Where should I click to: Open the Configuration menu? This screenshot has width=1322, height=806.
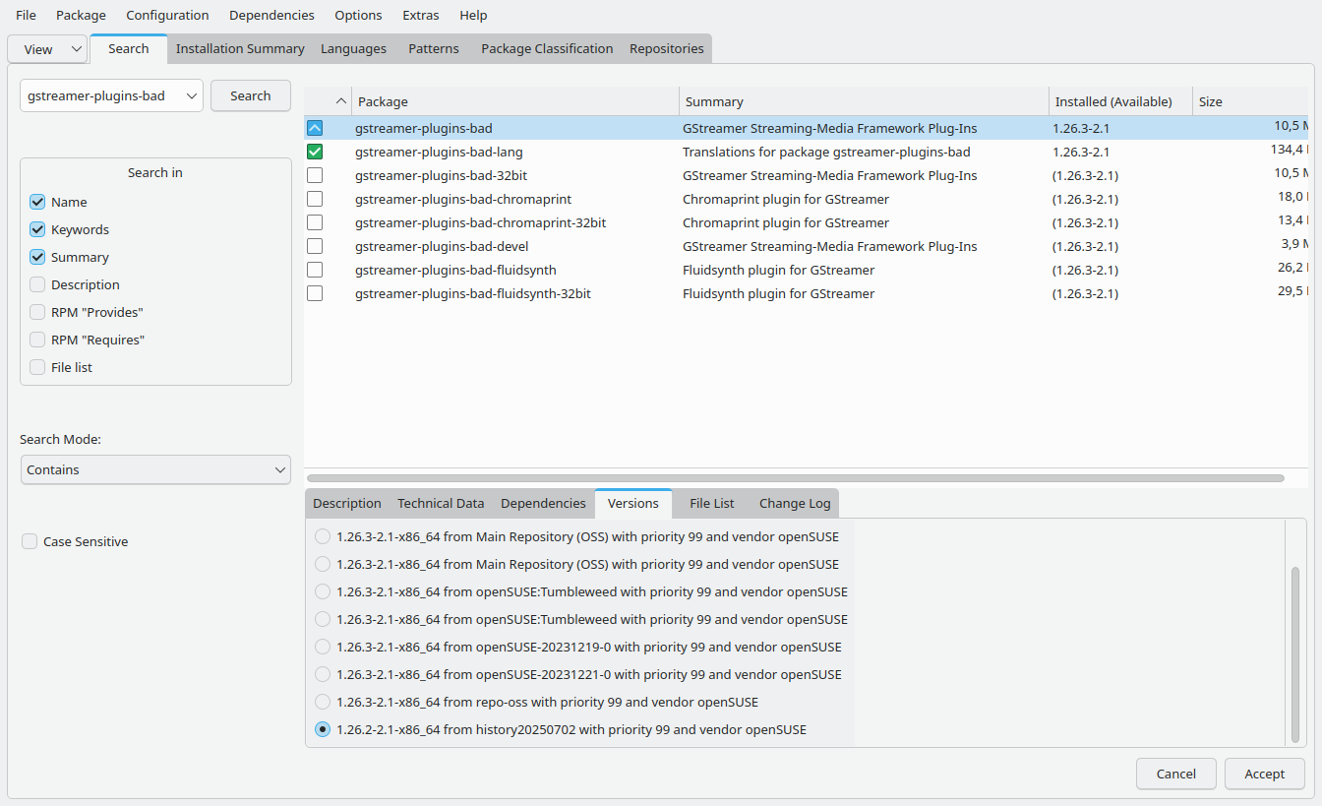click(167, 15)
